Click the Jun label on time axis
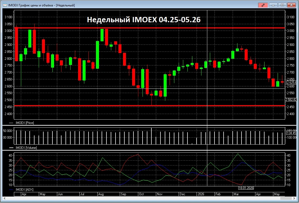 [x=60, y=194]
